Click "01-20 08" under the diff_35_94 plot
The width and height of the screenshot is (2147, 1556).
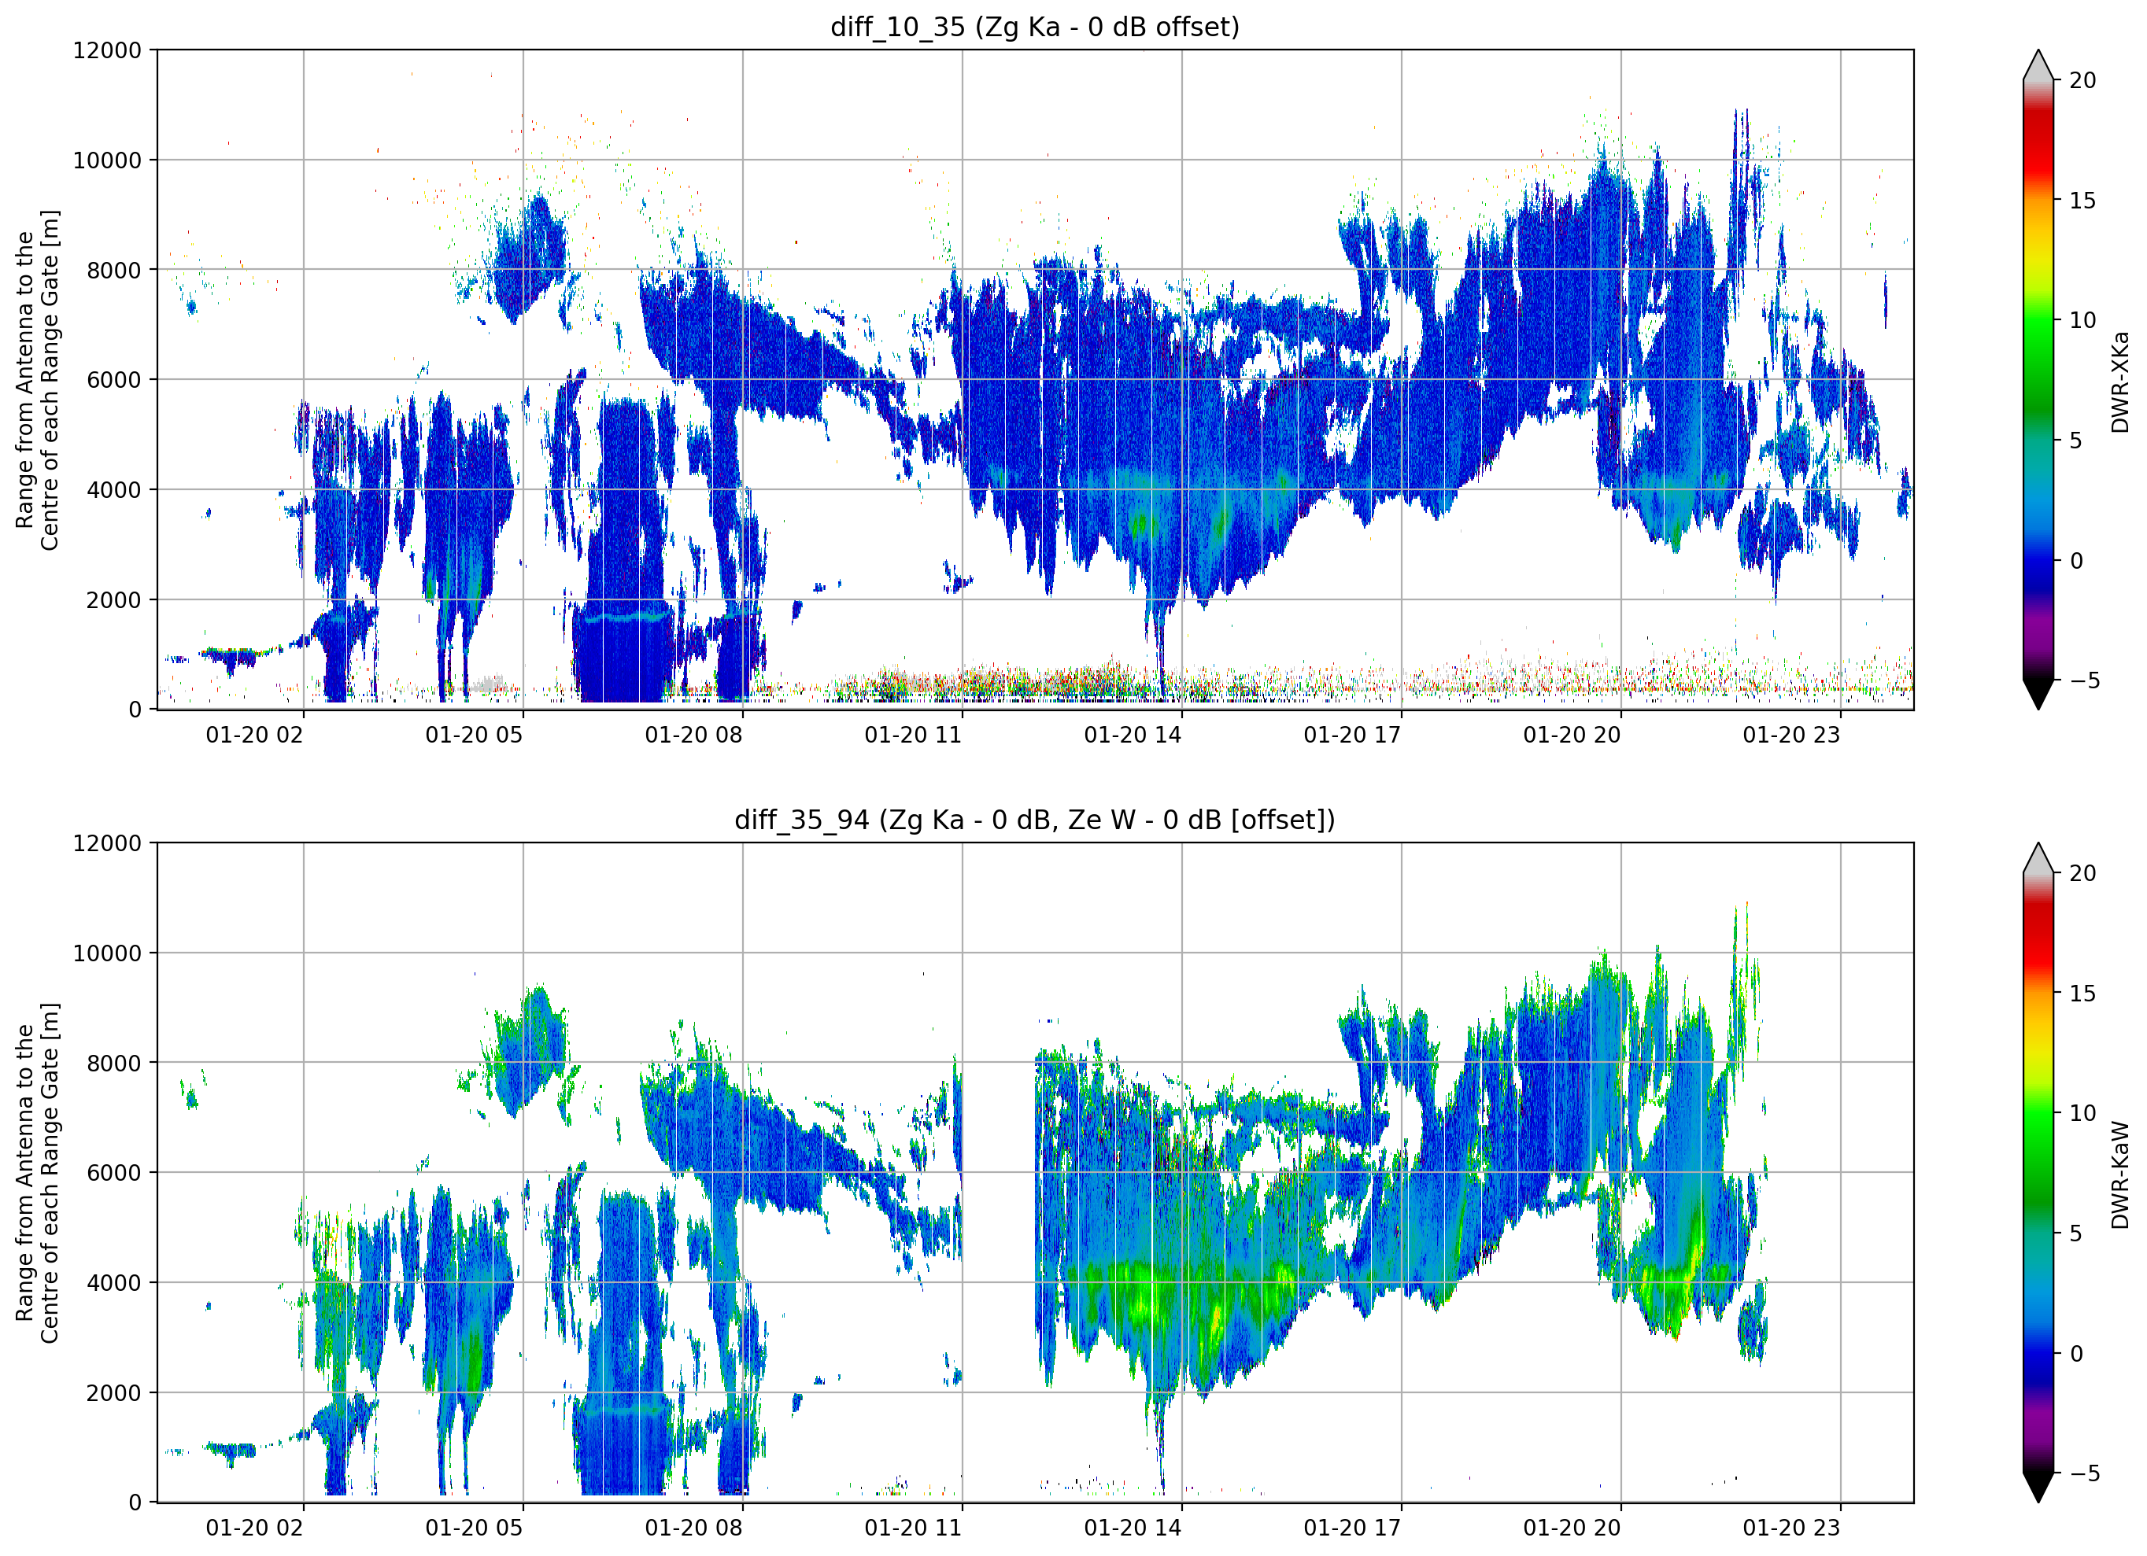[x=694, y=1528]
